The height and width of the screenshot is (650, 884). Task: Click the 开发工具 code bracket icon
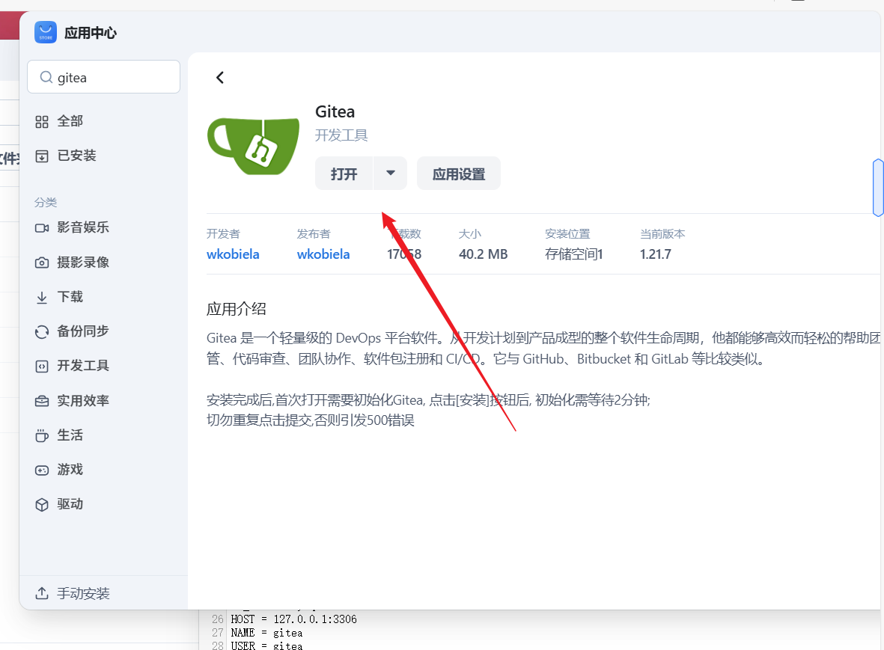[x=42, y=367]
